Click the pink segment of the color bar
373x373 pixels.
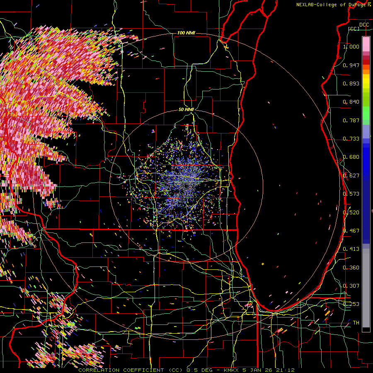pyautogui.click(x=366, y=44)
